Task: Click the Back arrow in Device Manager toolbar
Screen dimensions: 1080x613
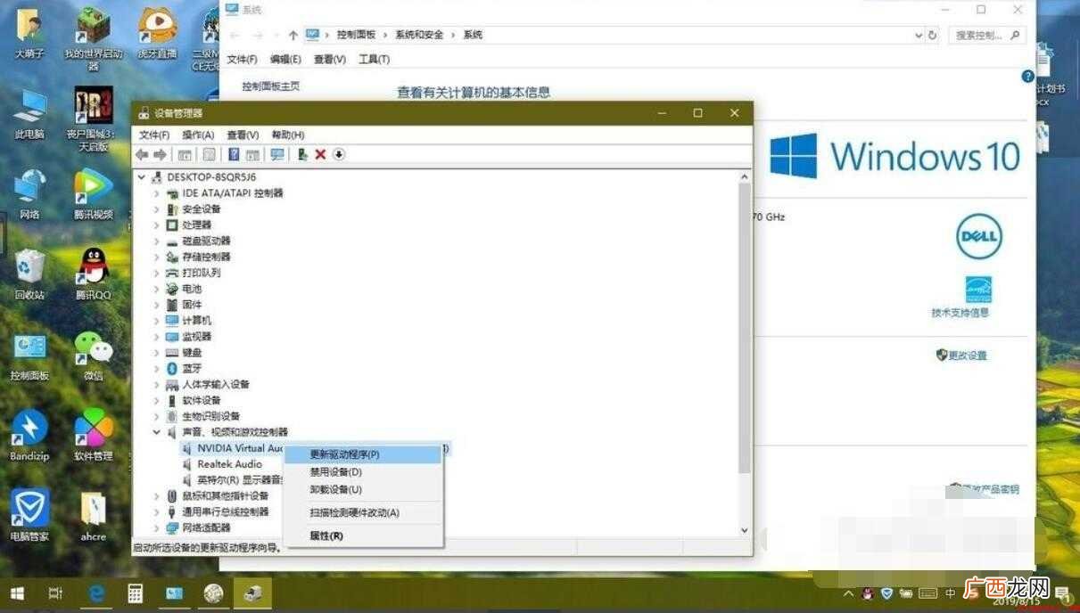Action: (141, 154)
